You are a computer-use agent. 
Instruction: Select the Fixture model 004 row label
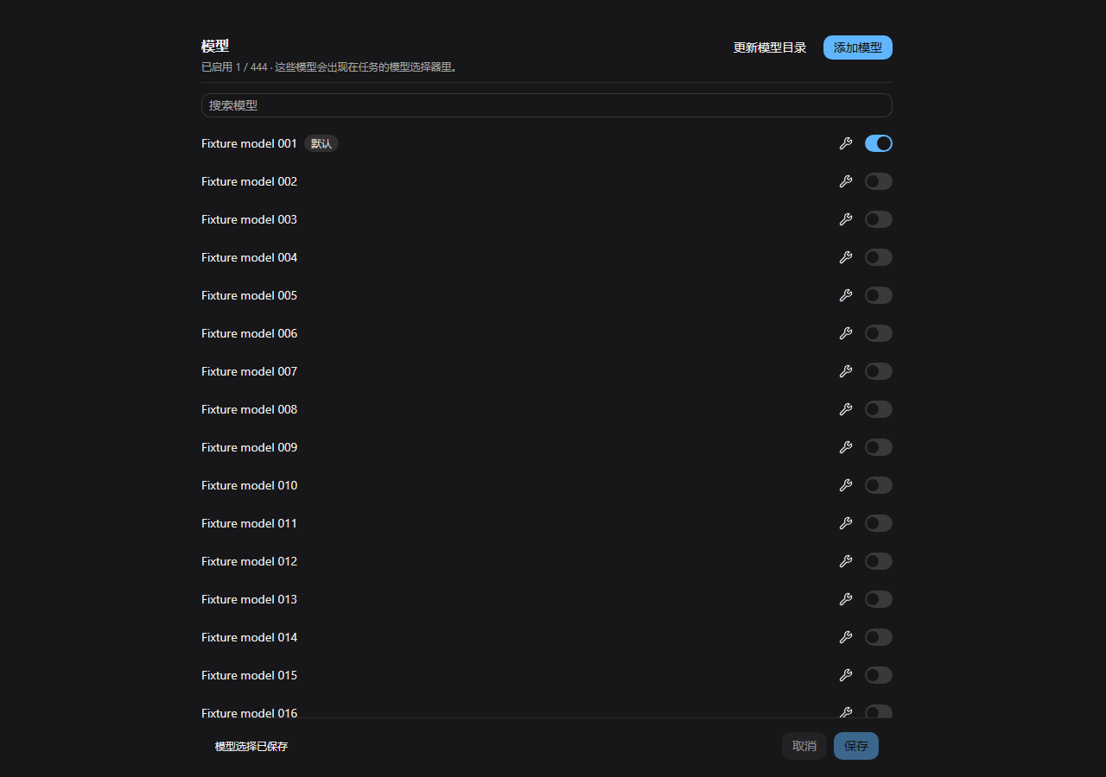[x=249, y=257]
